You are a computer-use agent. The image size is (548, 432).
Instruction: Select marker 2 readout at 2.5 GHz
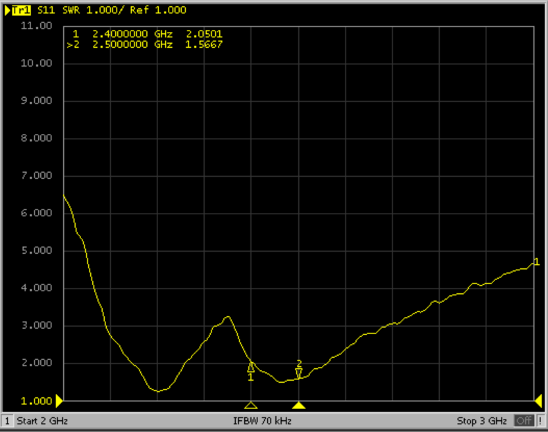click(146, 44)
